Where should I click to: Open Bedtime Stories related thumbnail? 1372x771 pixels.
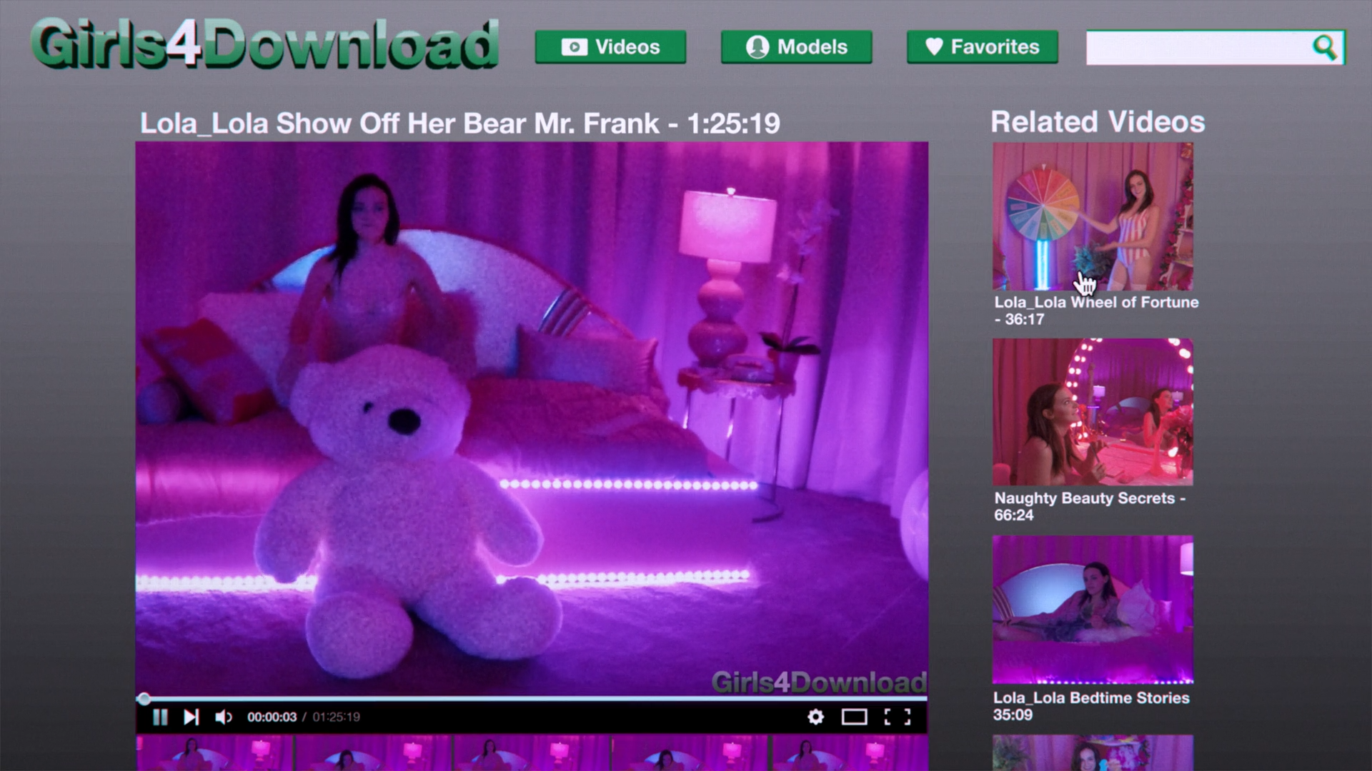[x=1093, y=609]
